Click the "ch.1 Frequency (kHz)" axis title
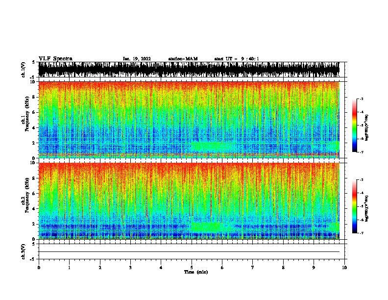388x300 pixels. (x=25, y=114)
